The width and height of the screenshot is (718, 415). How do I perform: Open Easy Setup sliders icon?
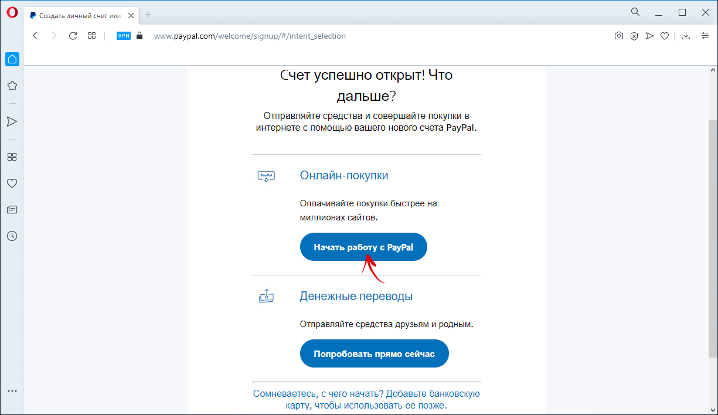(704, 36)
